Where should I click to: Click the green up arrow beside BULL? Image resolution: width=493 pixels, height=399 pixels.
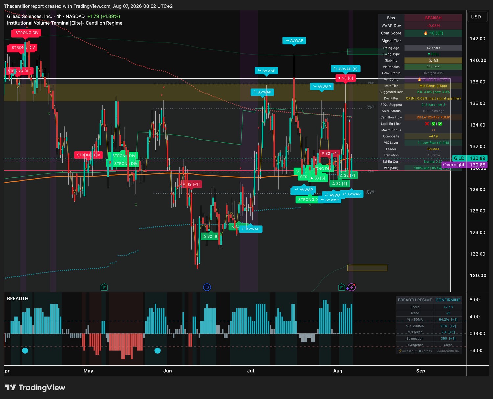[x=429, y=54]
